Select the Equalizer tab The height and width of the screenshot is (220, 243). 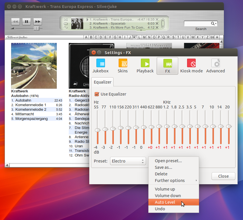(x=103, y=82)
